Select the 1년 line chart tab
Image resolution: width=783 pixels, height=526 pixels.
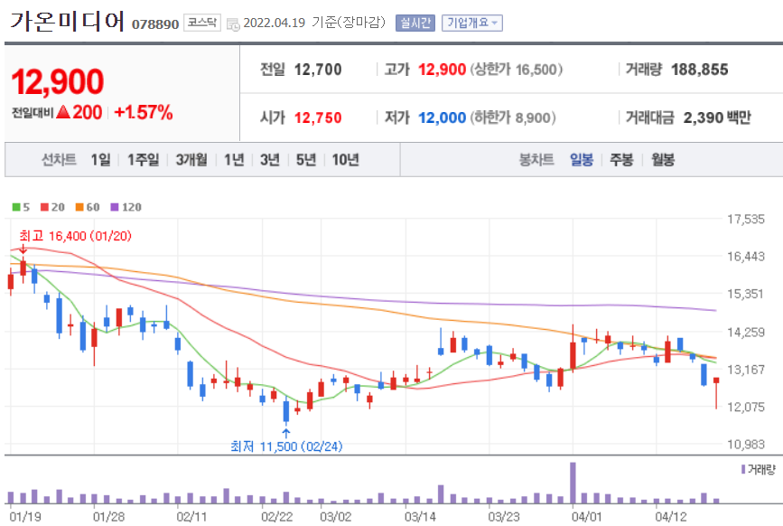(234, 160)
